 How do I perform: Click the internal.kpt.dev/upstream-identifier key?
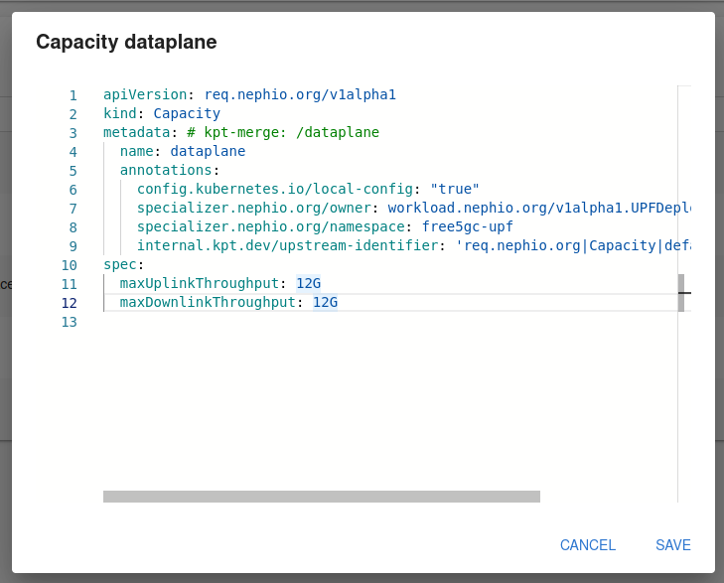pyautogui.click(x=287, y=246)
